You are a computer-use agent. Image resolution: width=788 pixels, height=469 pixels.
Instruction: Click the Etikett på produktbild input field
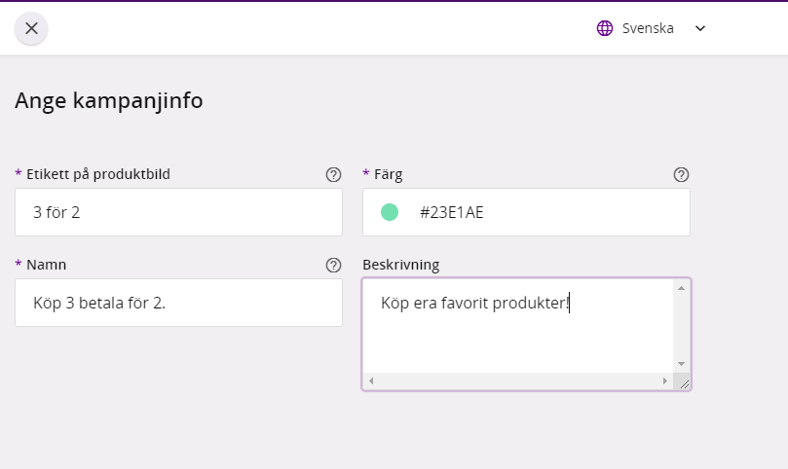point(178,212)
